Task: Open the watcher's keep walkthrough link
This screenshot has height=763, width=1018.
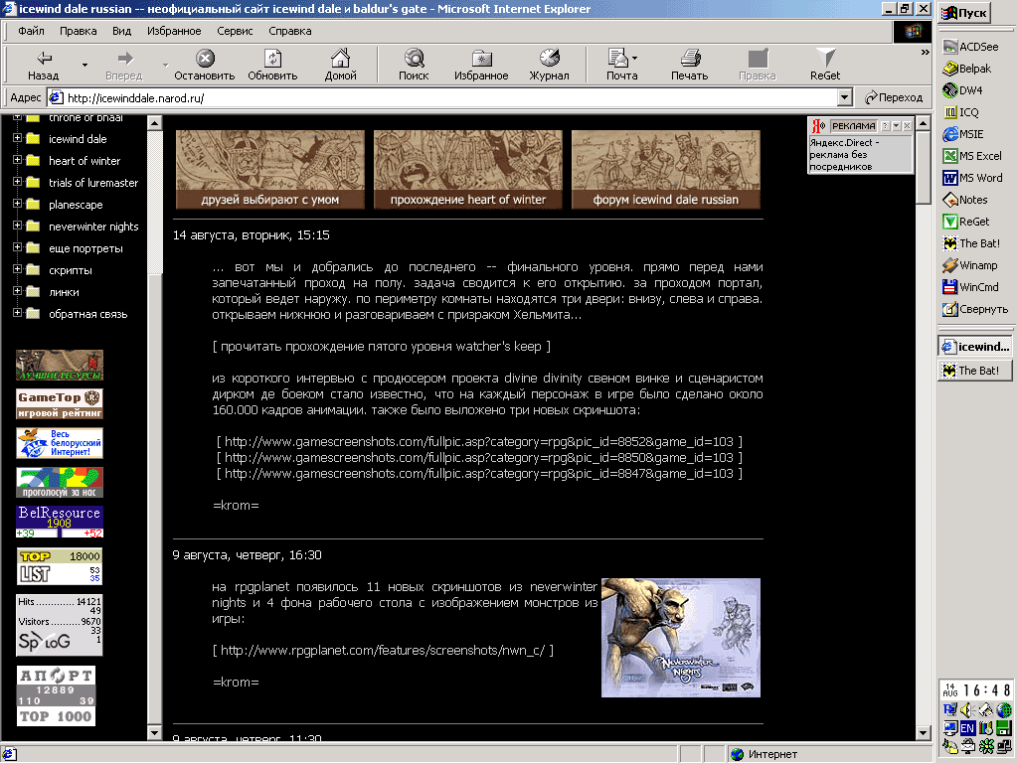Action: click(x=381, y=347)
